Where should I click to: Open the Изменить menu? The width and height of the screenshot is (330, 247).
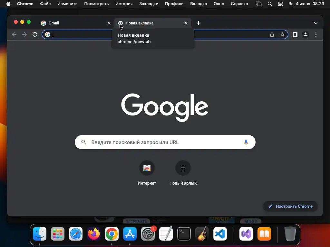(x=67, y=4)
